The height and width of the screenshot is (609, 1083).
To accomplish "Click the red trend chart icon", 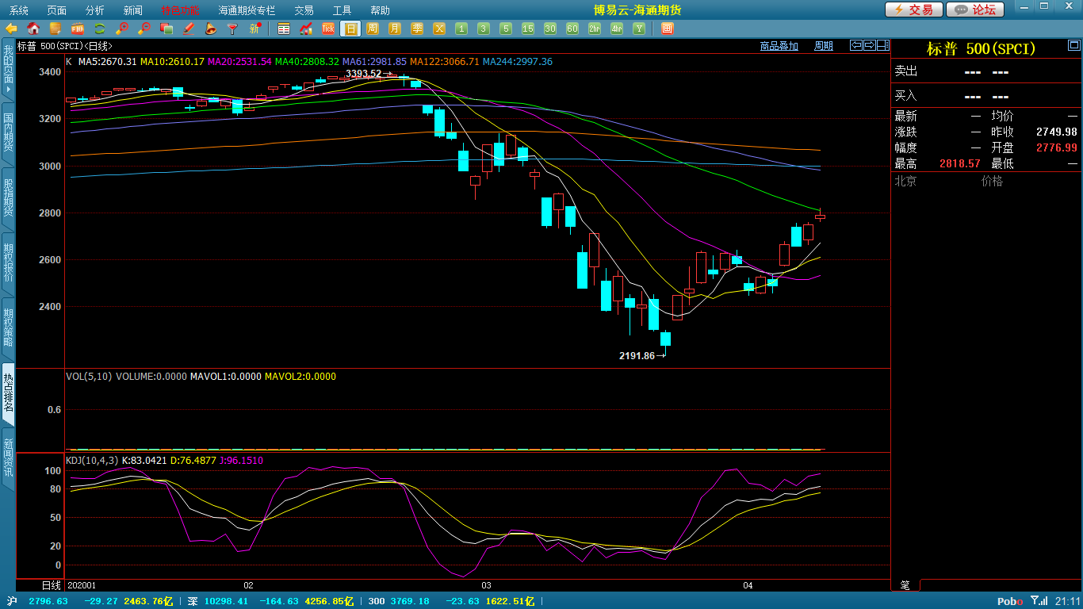I will coord(306,29).
